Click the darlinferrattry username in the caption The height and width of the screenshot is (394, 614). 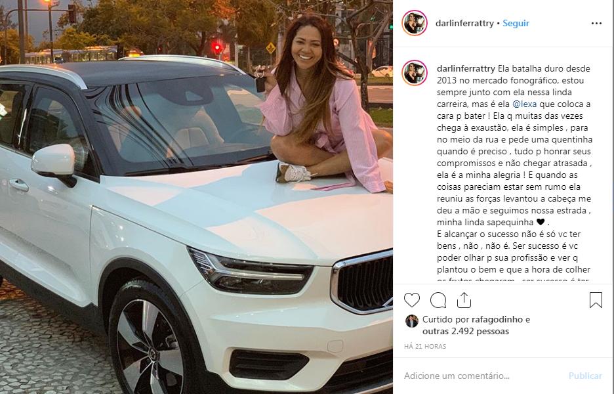[466, 68]
